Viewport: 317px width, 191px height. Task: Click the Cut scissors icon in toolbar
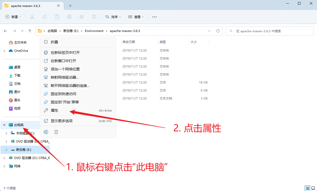tap(32, 17)
